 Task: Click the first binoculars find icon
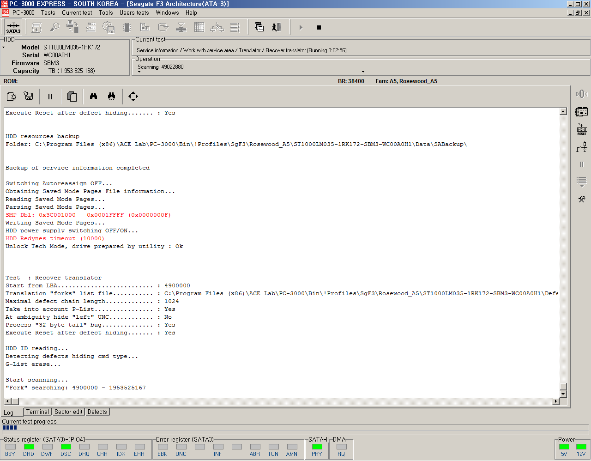point(93,96)
